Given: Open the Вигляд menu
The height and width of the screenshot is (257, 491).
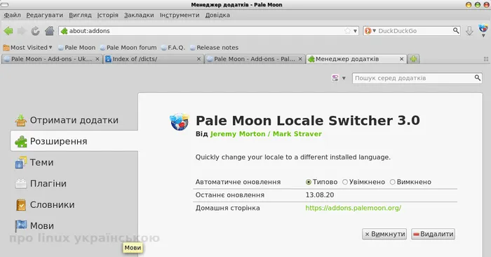Looking at the screenshot, I should (80, 15).
